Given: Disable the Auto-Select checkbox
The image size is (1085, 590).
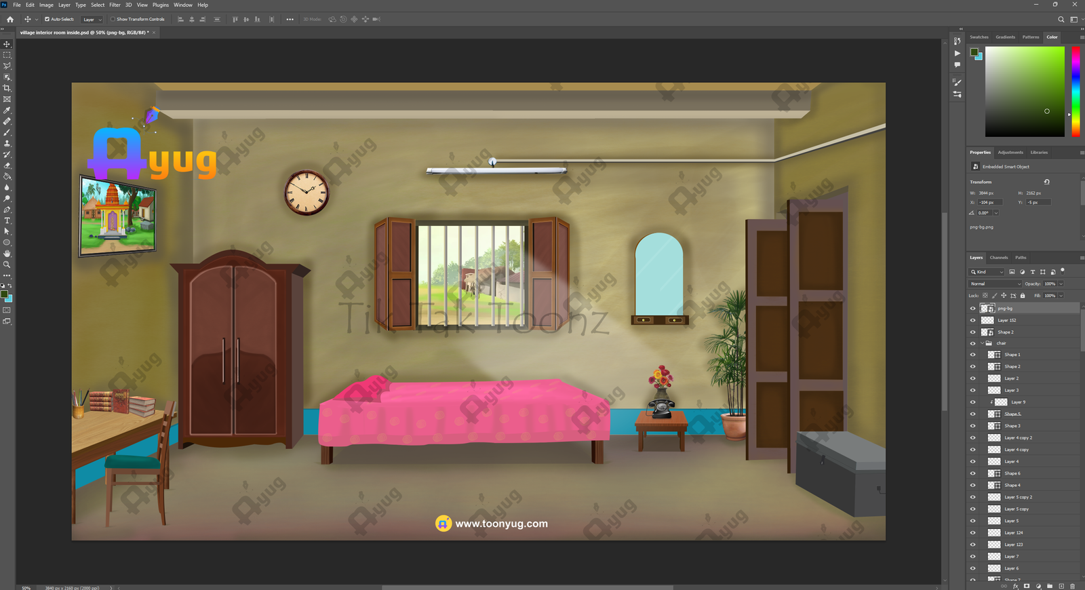Looking at the screenshot, I should point(47,20).
